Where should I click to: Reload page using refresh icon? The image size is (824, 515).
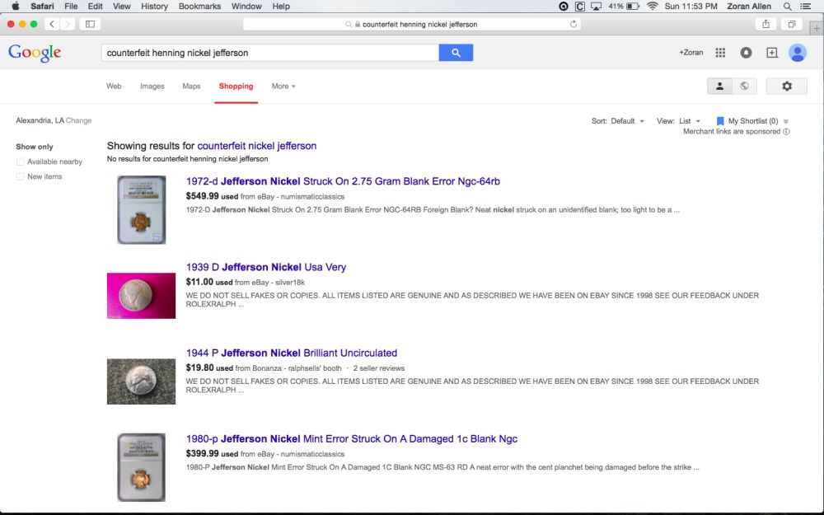574,24
